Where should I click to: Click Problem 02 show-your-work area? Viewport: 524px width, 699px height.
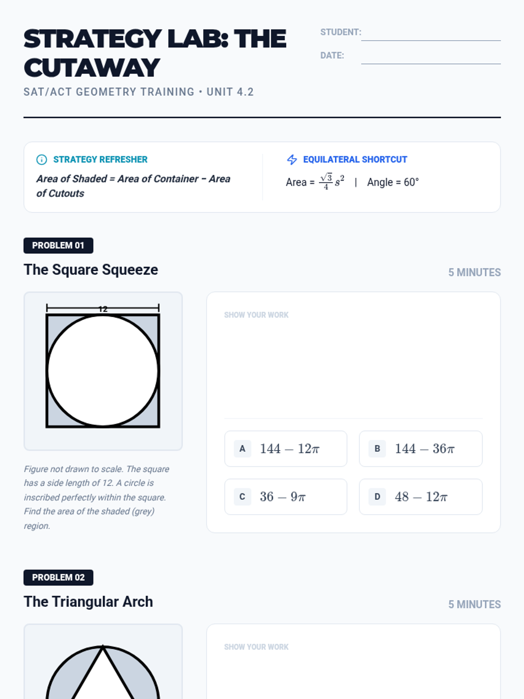(353, 673)
